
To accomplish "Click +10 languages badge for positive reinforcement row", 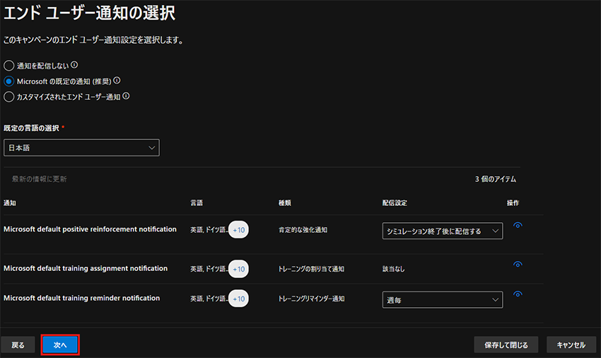I will coord(238,230).
